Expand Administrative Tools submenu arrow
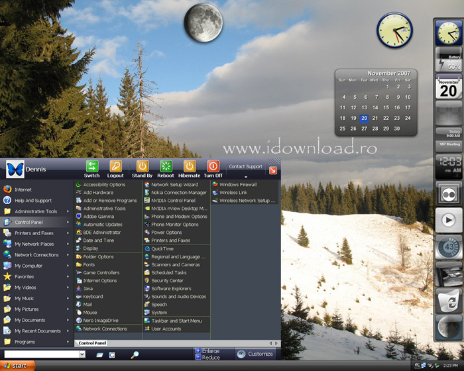Image resolution: width=464 pixels, height=371 pixels. [68, 211]
